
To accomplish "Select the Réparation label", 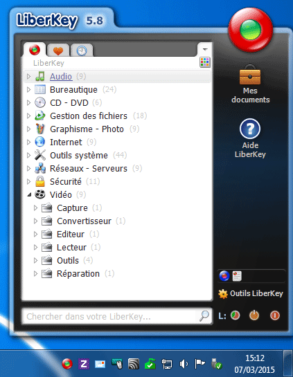I will tap(78, 274).
